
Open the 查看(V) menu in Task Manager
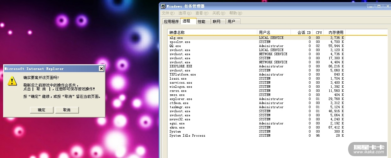202,13
